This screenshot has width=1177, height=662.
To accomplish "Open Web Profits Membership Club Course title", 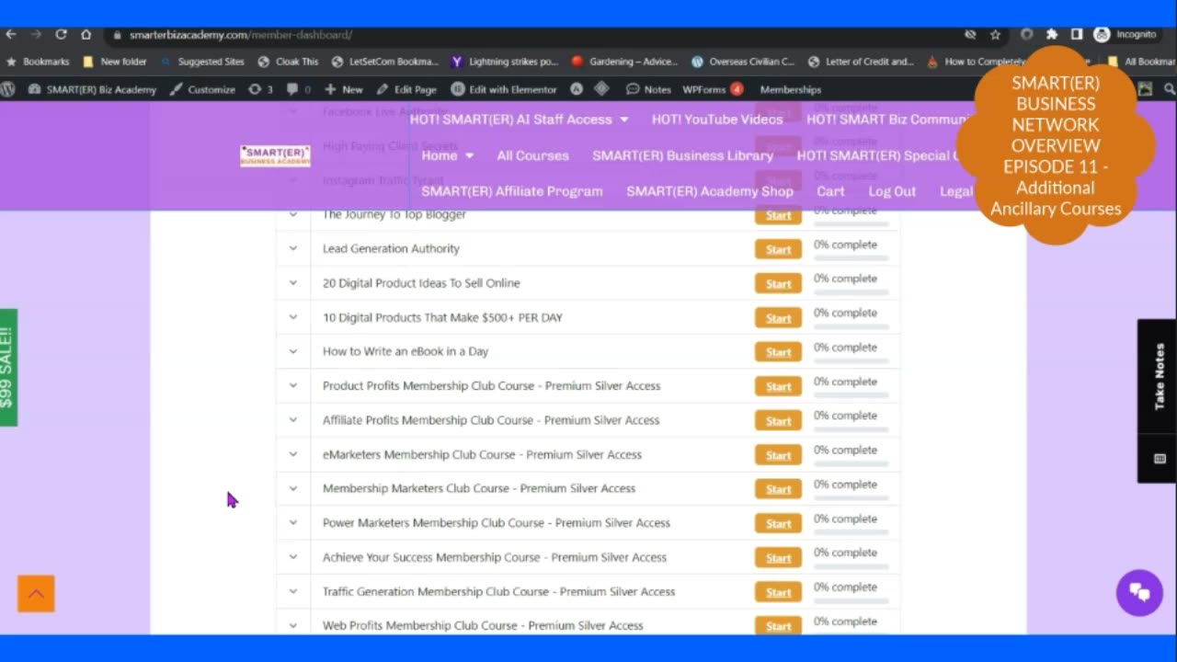I will 483,625.
